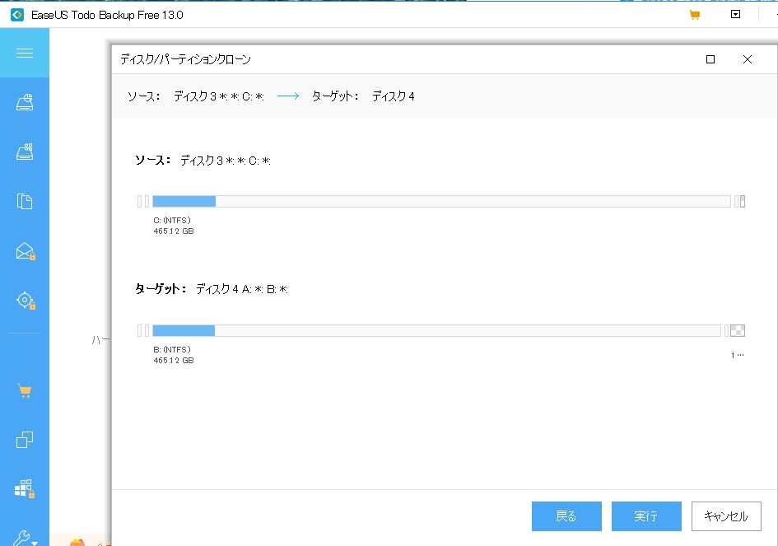778x546 pixels.
Task: Select the File Backup sidebar icon
Action: point(25,201)
